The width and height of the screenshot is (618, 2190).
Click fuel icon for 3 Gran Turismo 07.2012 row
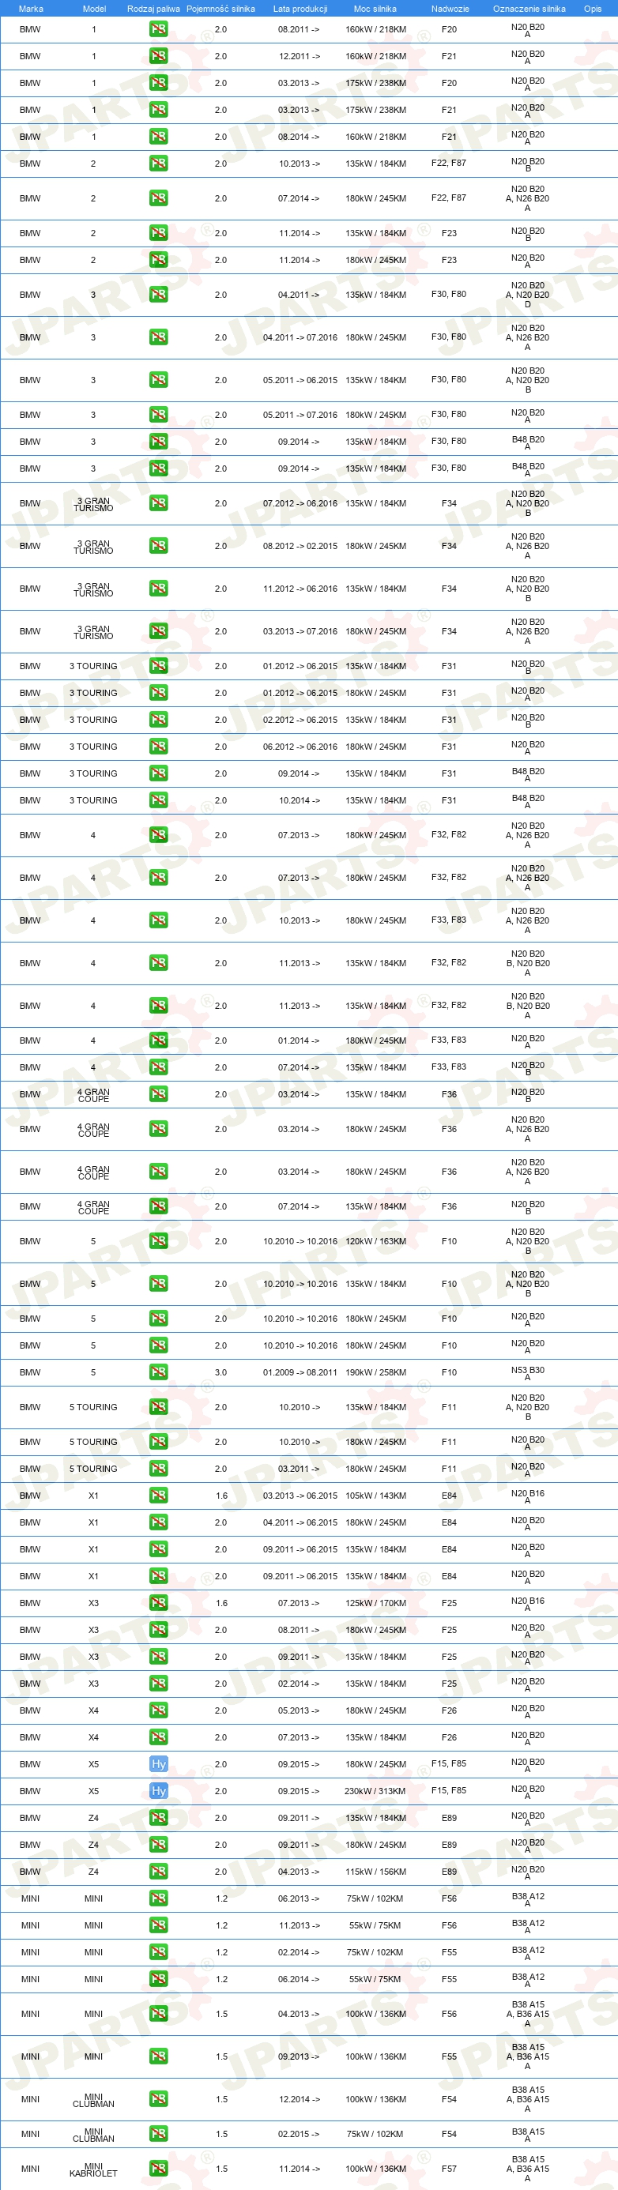(x=158, y=503)
